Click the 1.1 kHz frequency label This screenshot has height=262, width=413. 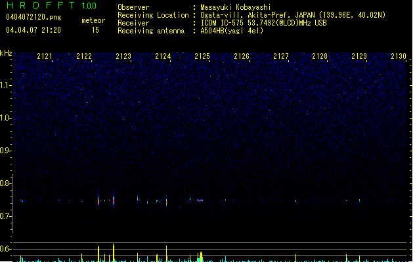(5, 85)
